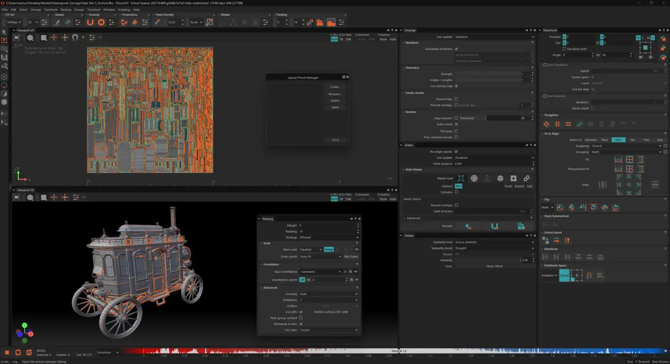Image resolution: width=670 pixels, height=364 pixels.
Task: Click the cube shading icon in Viewport 3D
Action: (30, 197)
